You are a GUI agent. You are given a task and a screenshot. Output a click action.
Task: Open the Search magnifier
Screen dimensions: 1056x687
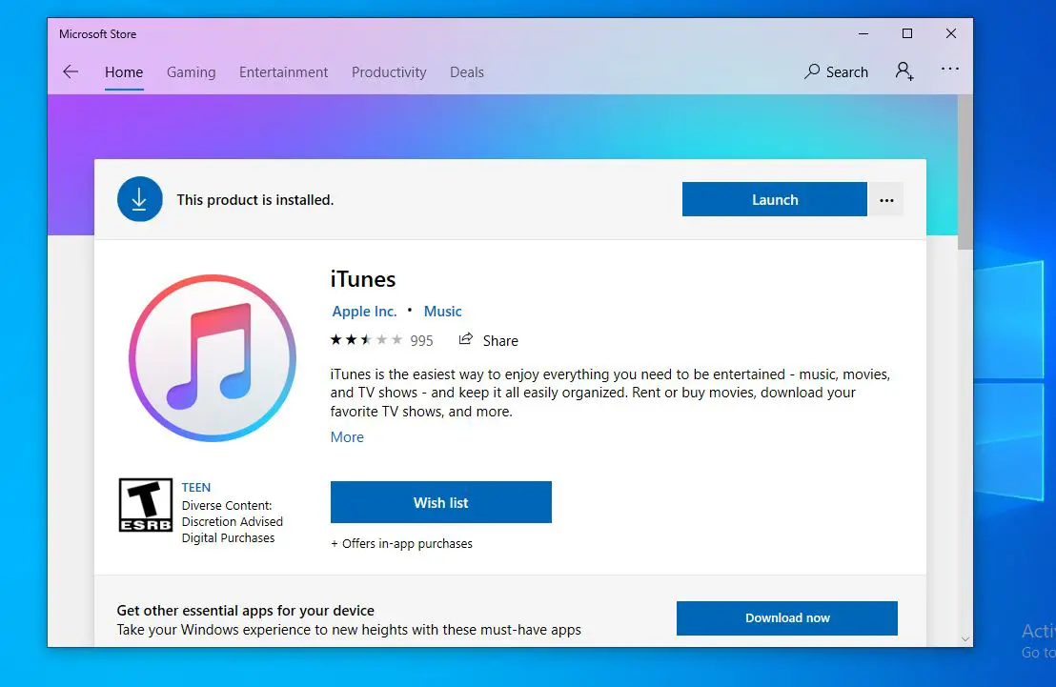(x=812, y=71)
